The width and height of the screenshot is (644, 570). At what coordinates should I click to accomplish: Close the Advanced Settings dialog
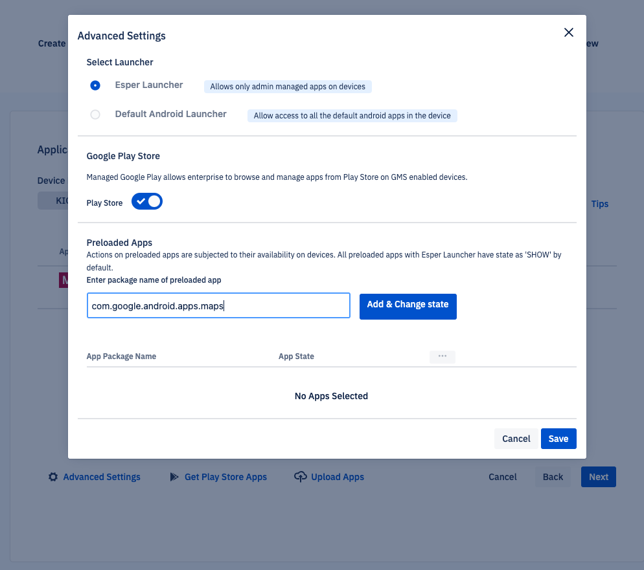point(568,32)
